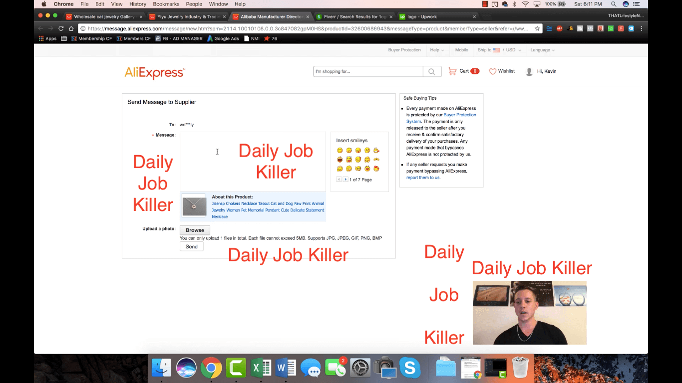Click the Chrome address bar

(310, 28)
